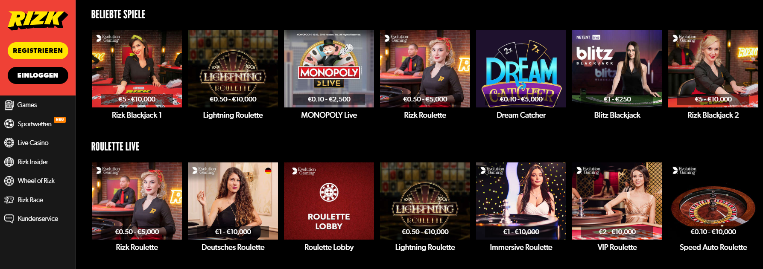Open the MONOPOLY Live game thumbnail
Image resolution: width=763 pixels, height=269 pixels.
point(329,69)
